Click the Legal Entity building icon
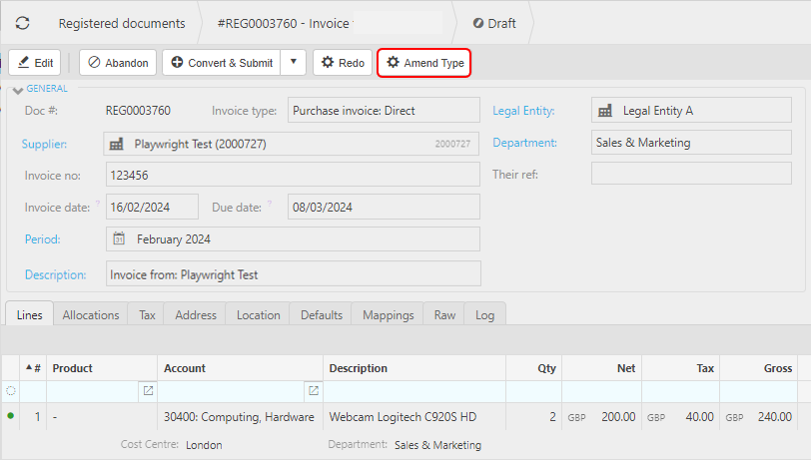 [605, 111]
